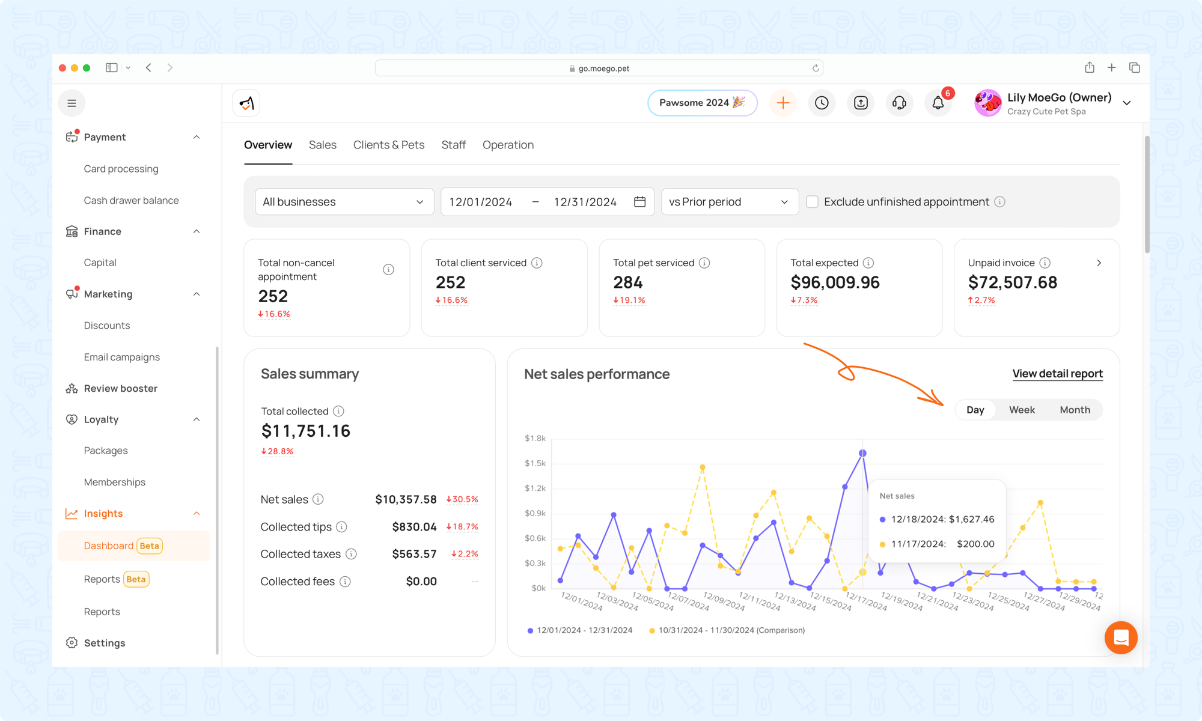Open the Staff tab
1202x721 pixels.
coord(453,145)
